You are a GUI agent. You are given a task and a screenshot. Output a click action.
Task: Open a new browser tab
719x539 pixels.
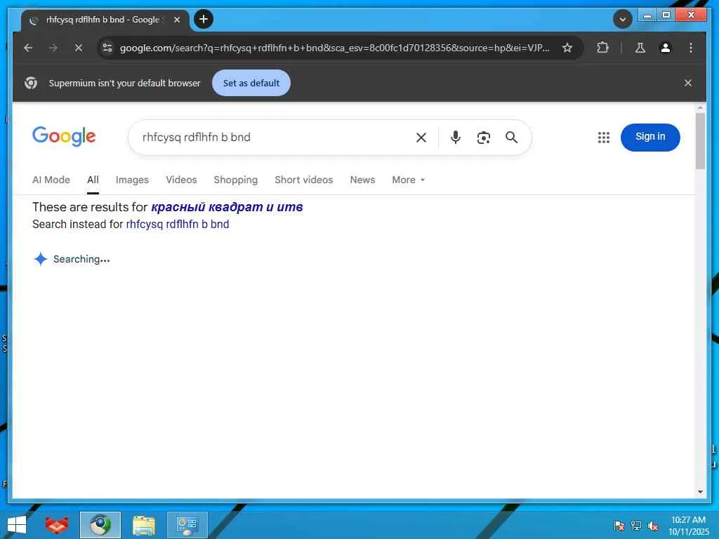(204, 19)
